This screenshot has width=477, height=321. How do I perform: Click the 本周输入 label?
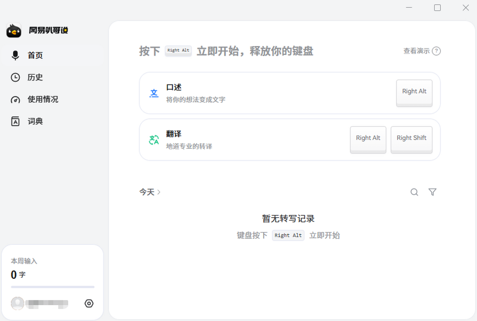pyautogui.click(x=24, y=261)
